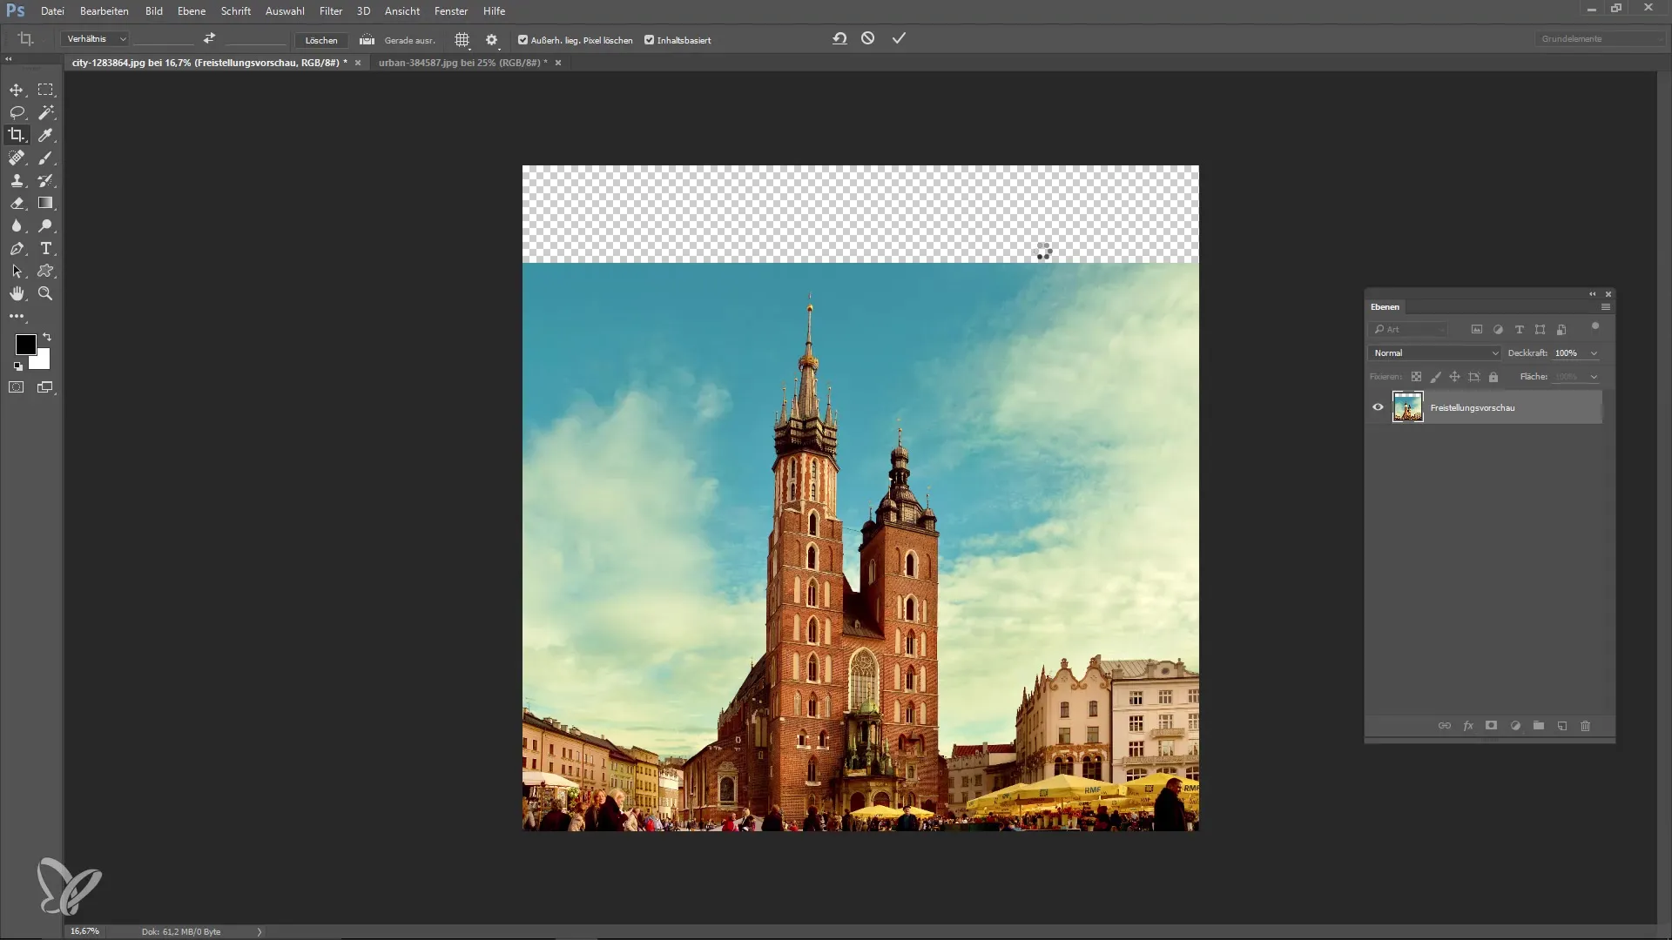
Task: Select the Hand tool
Action: [17, 293]
